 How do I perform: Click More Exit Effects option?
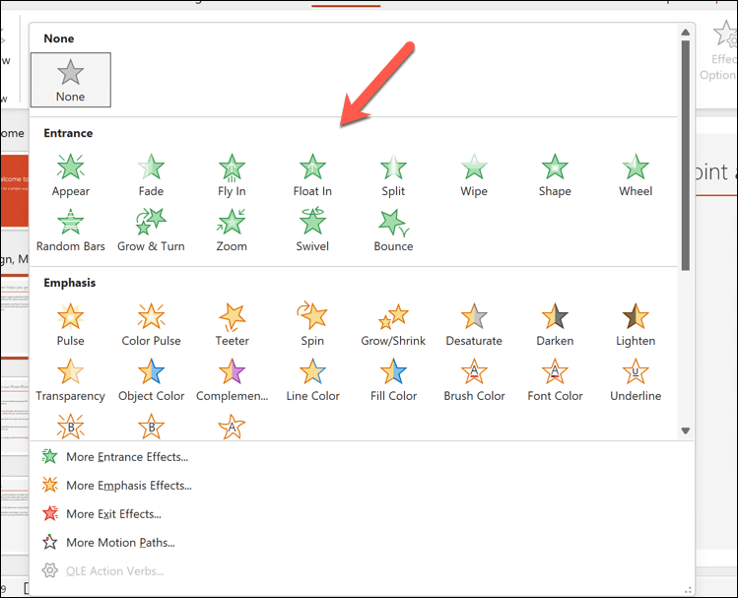[x=112, y=513]
